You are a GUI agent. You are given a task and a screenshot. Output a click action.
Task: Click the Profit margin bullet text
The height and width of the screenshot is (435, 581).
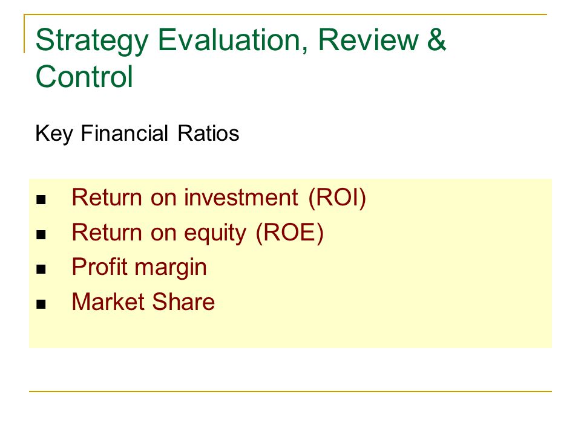click(139, 268)
